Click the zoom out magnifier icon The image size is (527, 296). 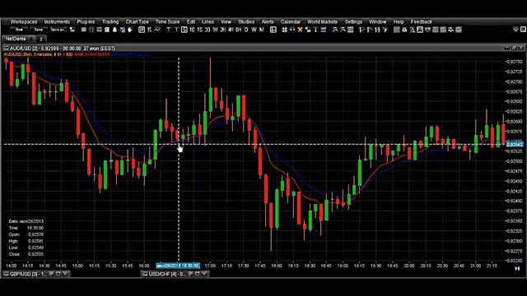(343, 30)
